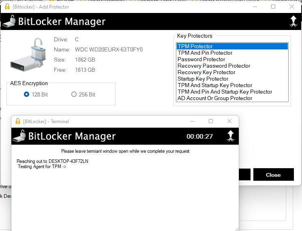Click the squid logo in Add Protector header
Screen dimensions: 302x231
pos(293,21)
